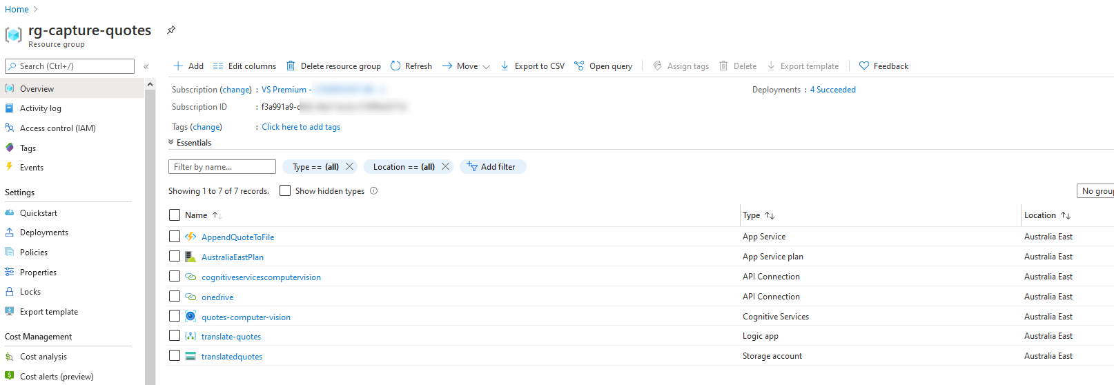Image resolution: width=1114 pixels, height=385 pixels.
Task: Open the translate-quotes resource link
Action: pyautogui.click(x=231, y=337)
